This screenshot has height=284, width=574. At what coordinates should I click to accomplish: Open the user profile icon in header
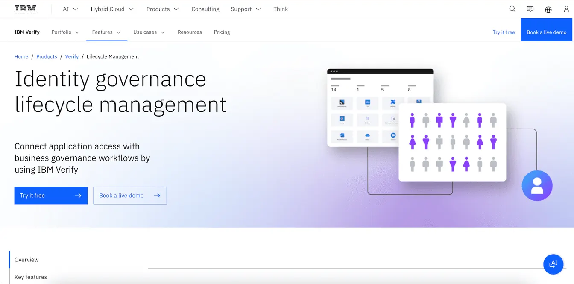pyautogui.click(x=566, y=9)
